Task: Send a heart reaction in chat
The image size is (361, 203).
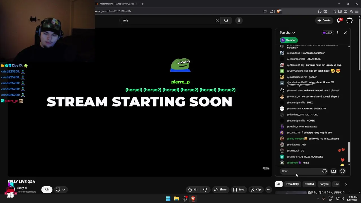Action: pos(342,171)
